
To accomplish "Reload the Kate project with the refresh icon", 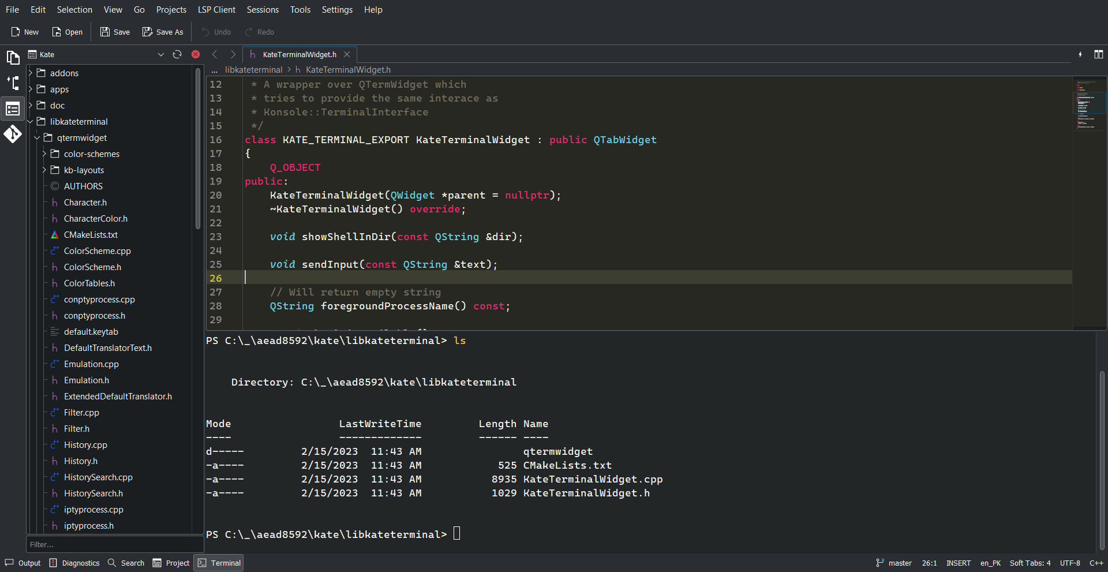I will click(177, 54).
